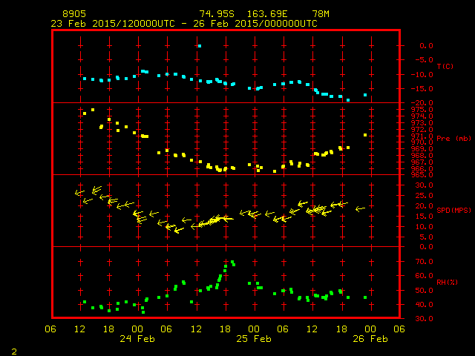
Task: Click the 26 Feb date label
Action: coord(370,339)
